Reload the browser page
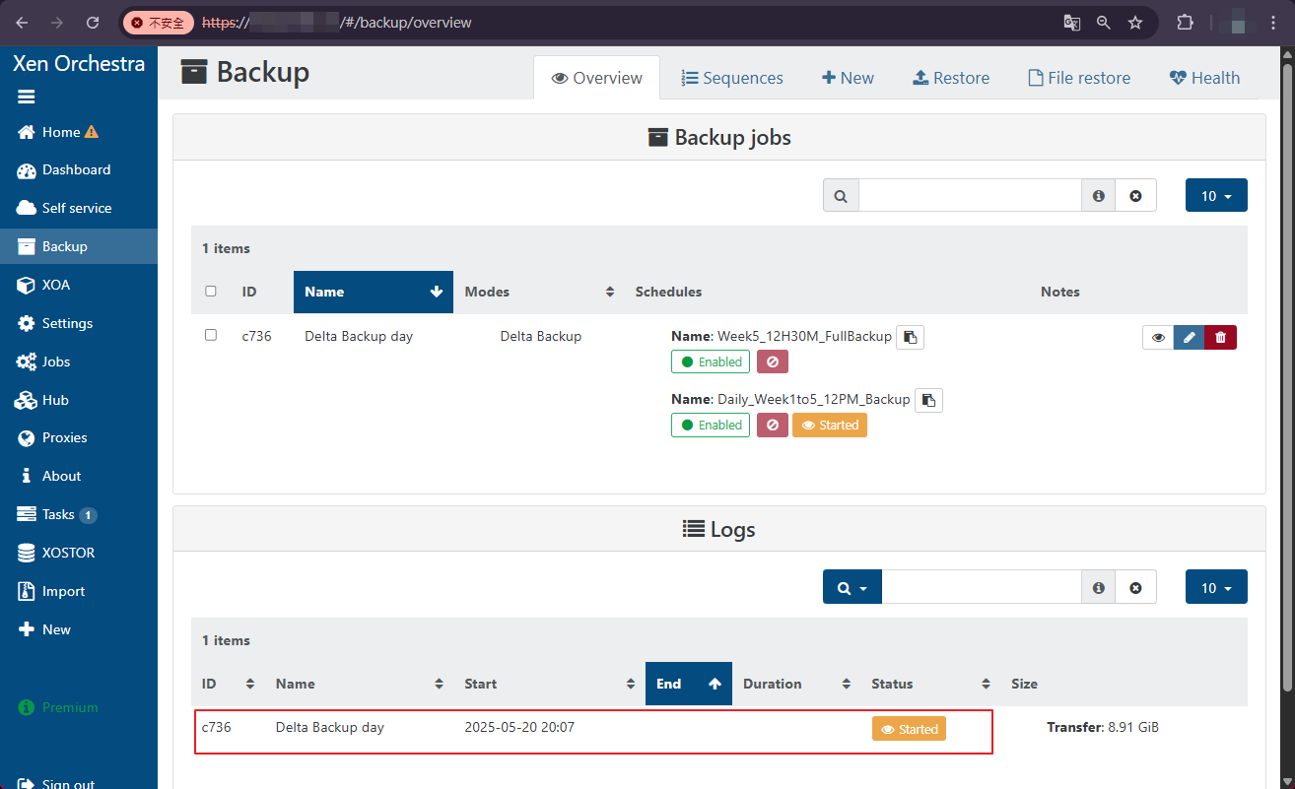 (93, 22)
